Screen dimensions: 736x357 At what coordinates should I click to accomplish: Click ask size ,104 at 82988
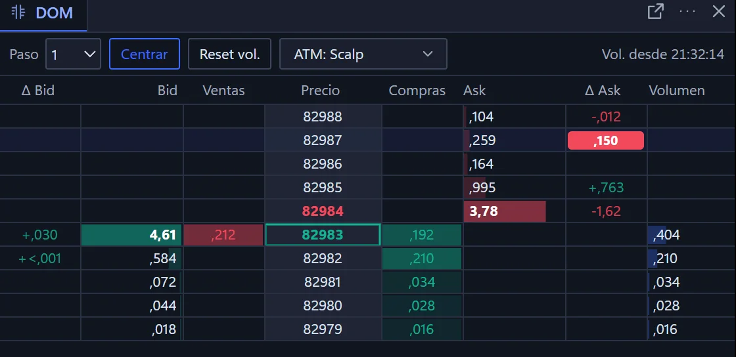pyautogui.click(x=481, y=117)
